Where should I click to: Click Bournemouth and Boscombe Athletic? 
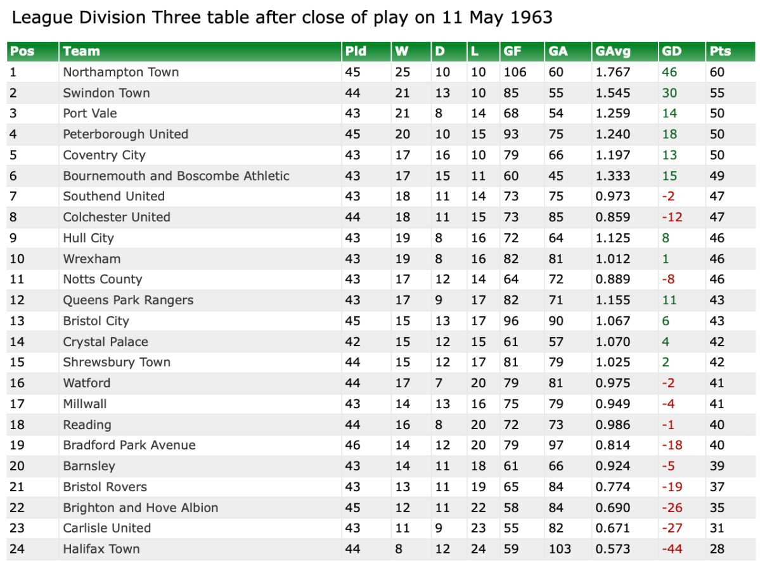176,176
